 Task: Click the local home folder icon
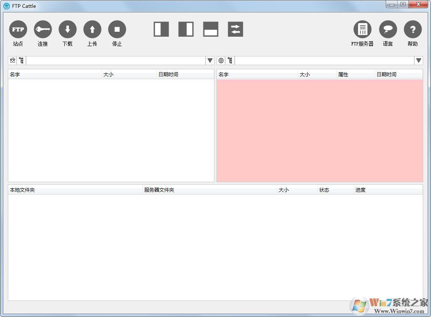12,61
